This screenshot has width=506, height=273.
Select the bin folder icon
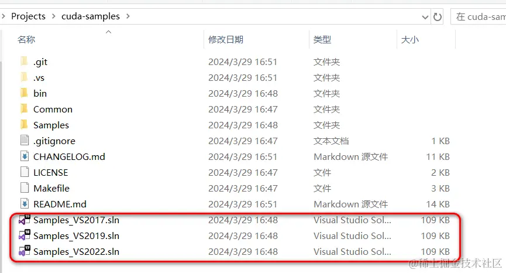click(x=24, y=93)
